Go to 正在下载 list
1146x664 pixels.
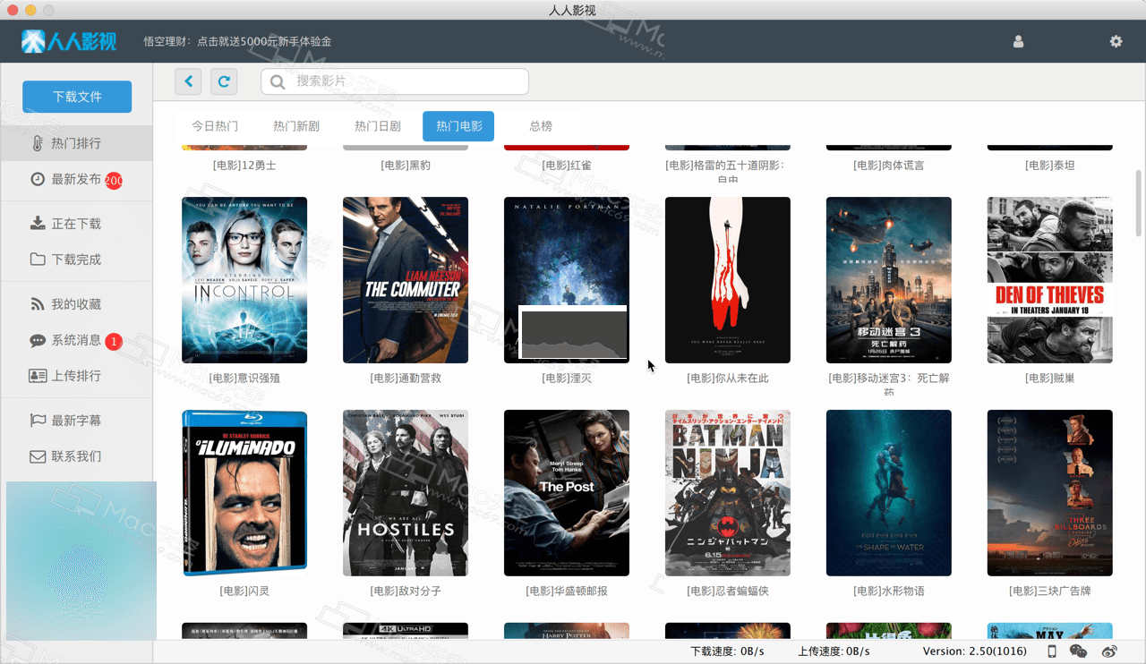click(76, 224)
